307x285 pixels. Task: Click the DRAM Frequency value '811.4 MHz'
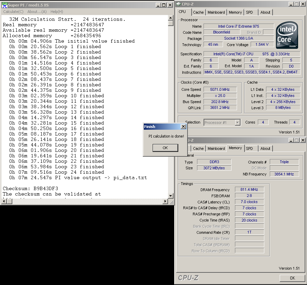click(x=249, y=189)
